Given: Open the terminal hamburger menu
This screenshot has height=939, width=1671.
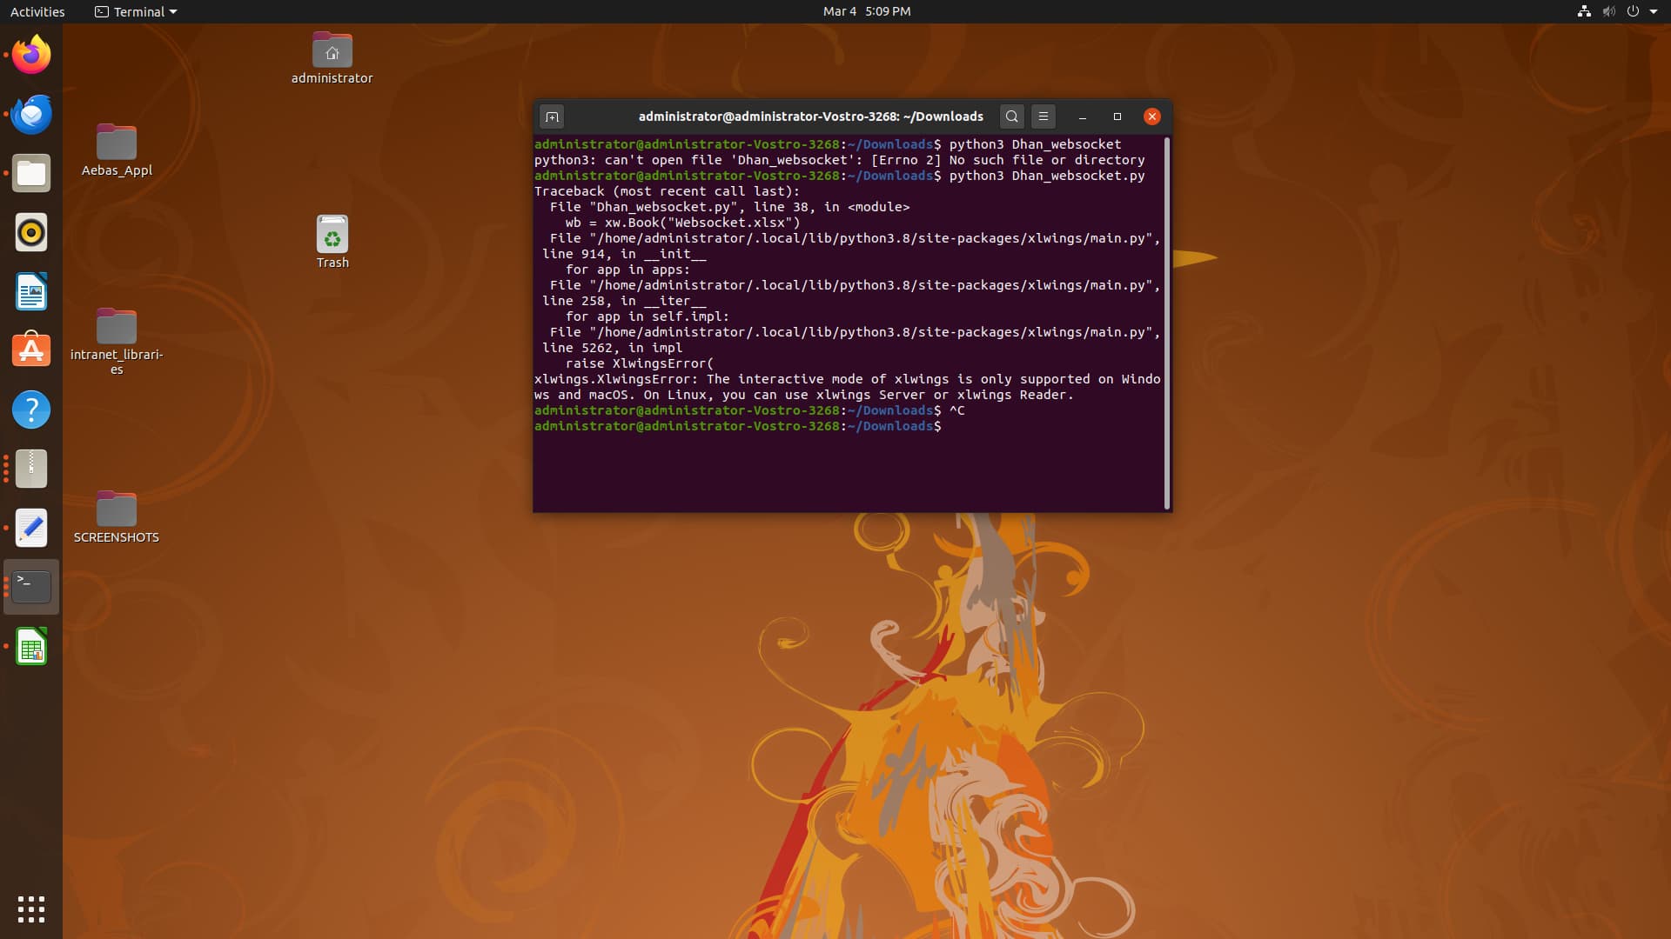Looking at the screenshot, I should [x=1044, y=117].
